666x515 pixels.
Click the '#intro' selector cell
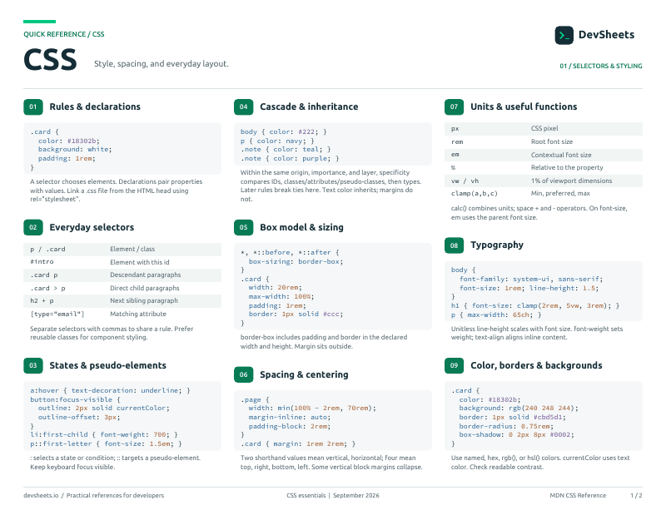coord(42,262)
